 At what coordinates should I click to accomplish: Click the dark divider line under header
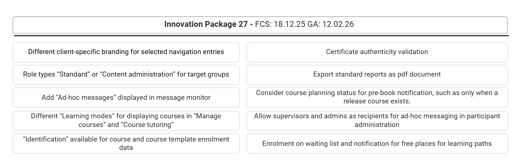click(261, 36)
